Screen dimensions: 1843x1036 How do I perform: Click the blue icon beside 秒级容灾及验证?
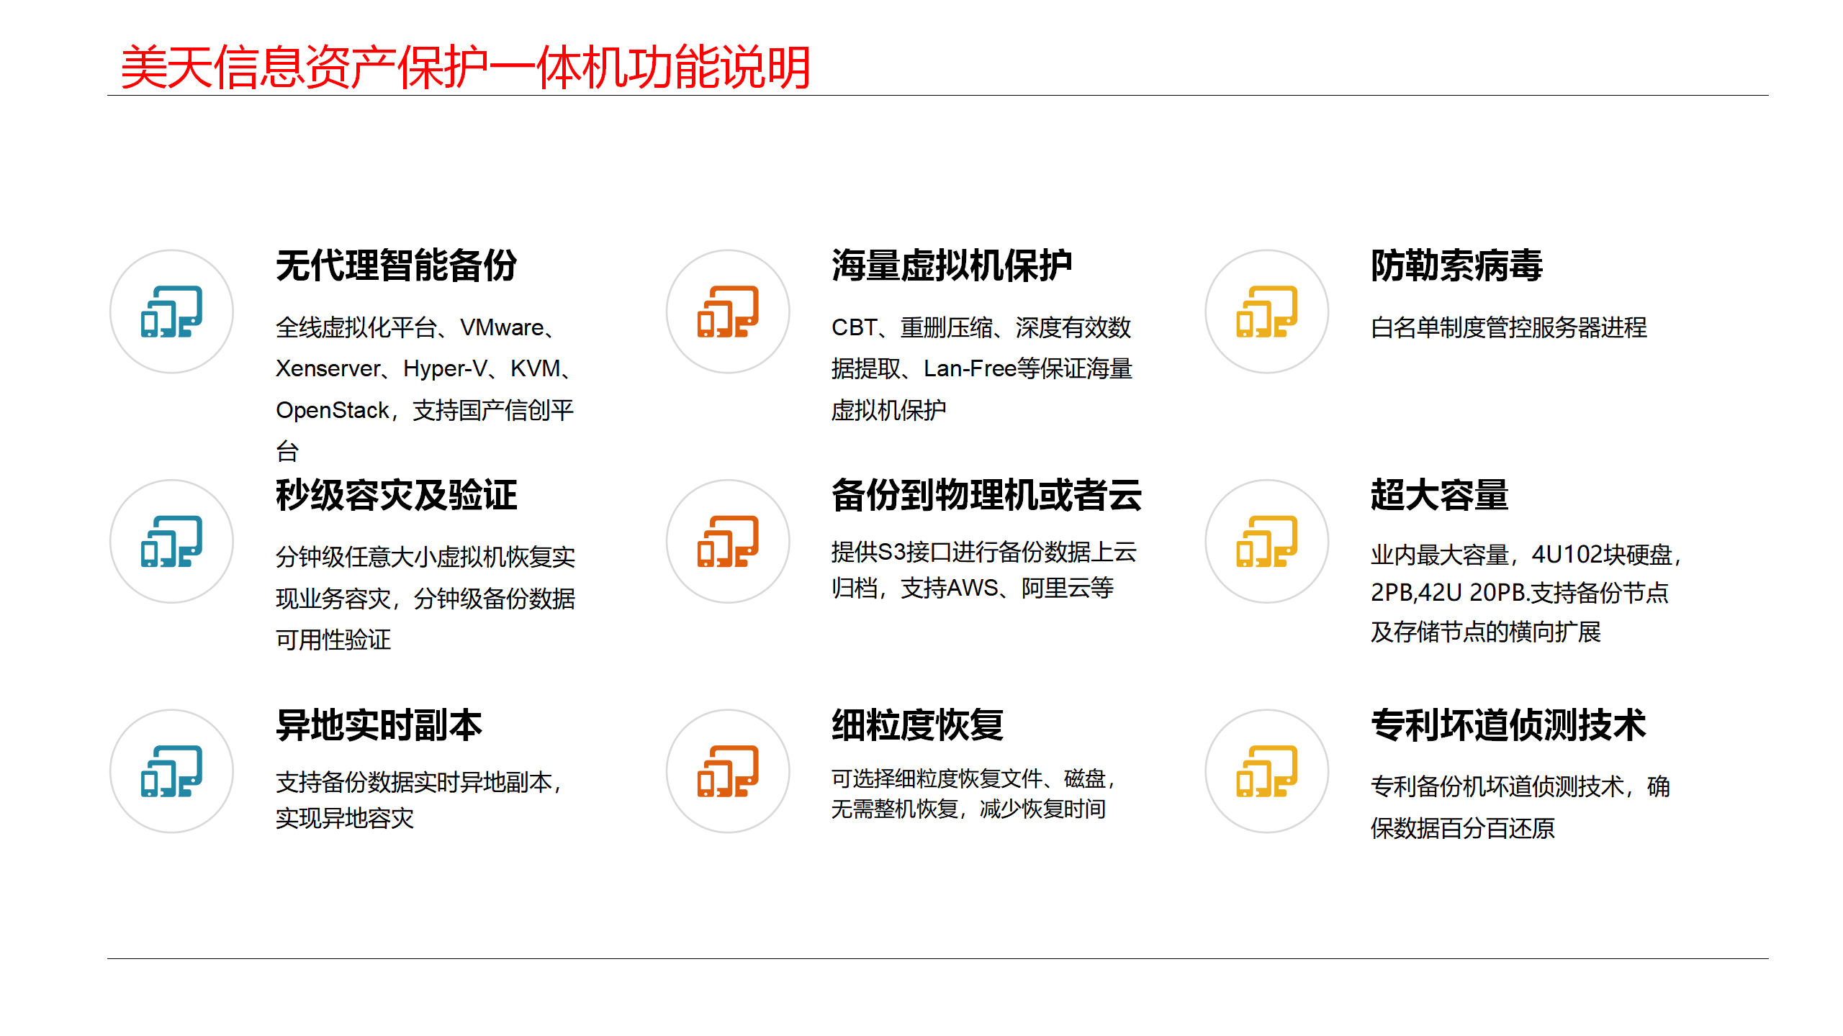[x=171, y=541]
